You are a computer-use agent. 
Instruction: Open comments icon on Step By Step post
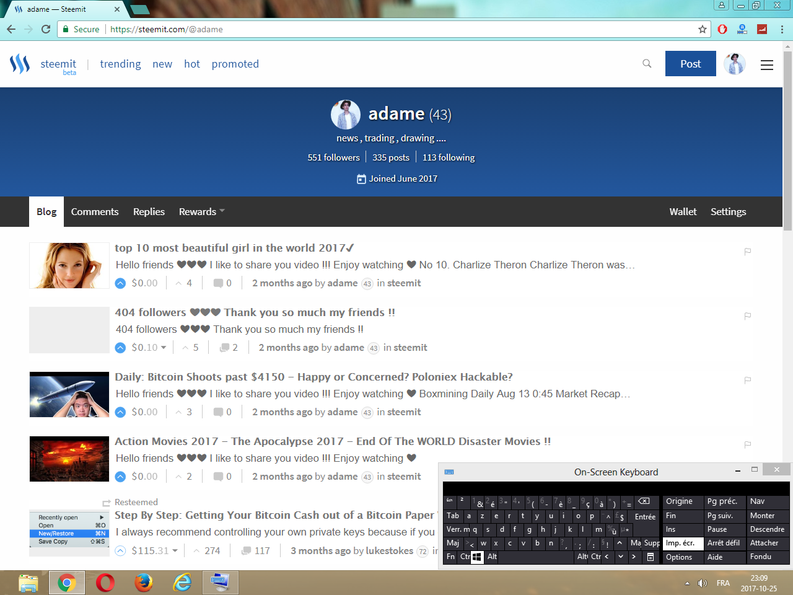tap(247, 551)
